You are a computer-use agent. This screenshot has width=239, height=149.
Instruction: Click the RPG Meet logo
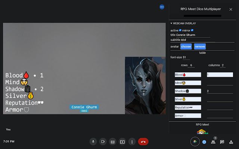tap(202, 131)
